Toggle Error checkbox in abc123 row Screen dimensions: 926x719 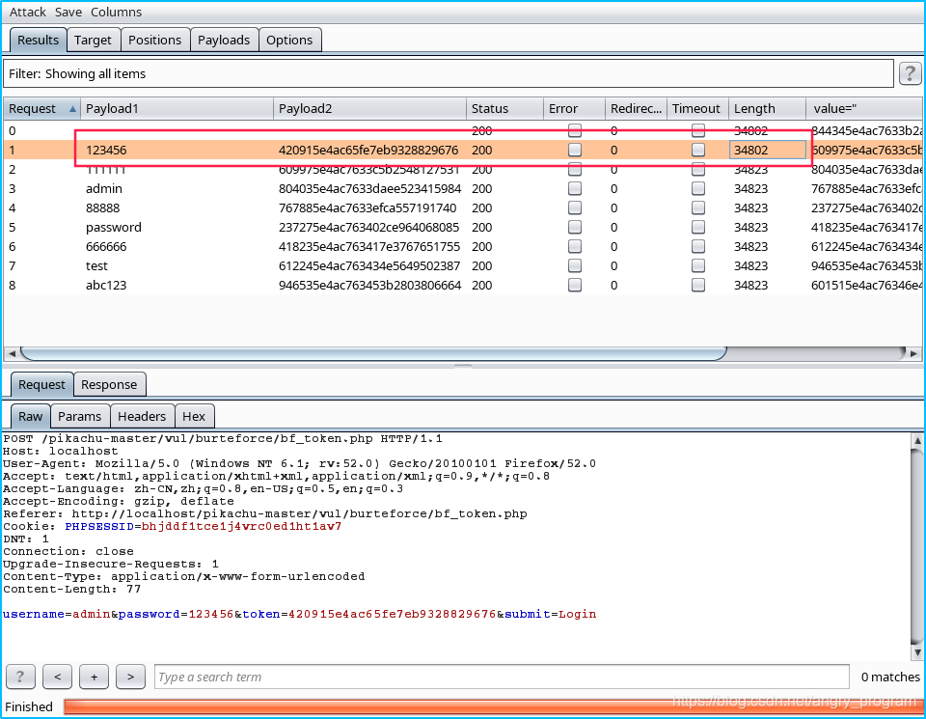point(575,285)
